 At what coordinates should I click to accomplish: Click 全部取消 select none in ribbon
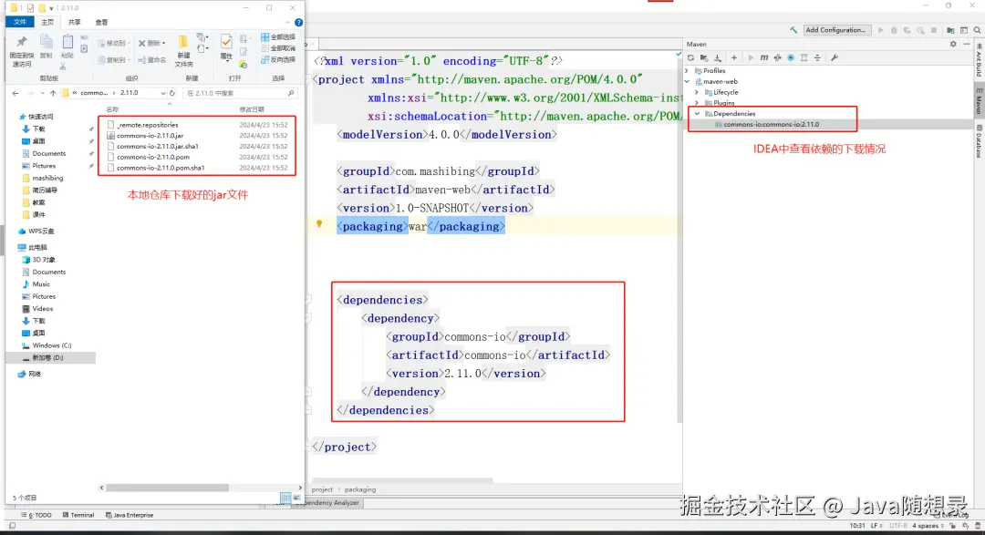click(278, 48)
